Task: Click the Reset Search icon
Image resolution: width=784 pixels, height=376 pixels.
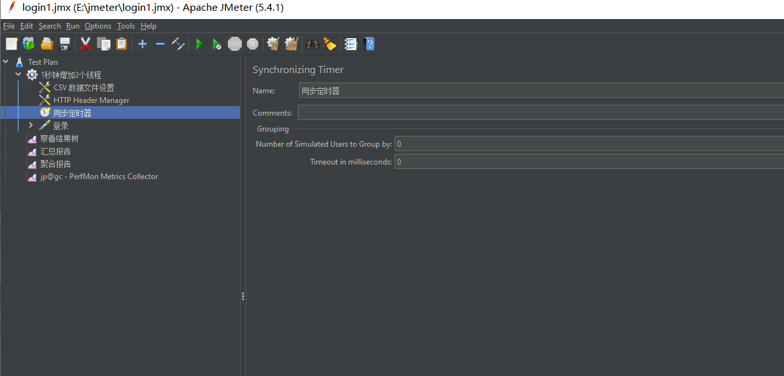Action: click(330, 44)
